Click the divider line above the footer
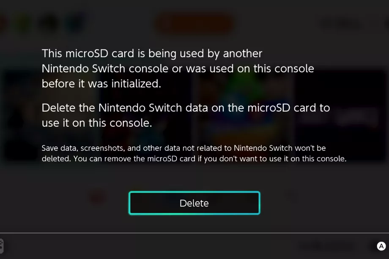The height and width of the screenshot is (259, 389). 194,233
